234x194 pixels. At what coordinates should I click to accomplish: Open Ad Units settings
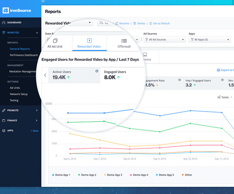pyautogui.click(x=15, y=88)
